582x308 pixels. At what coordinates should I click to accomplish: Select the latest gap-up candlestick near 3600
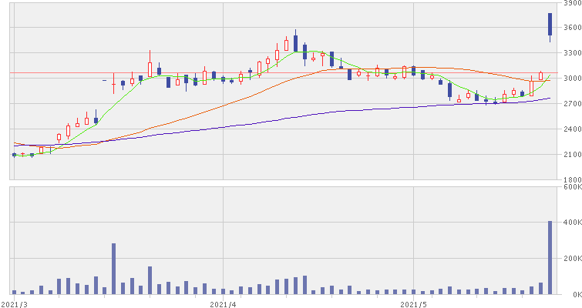pos(550,25)
